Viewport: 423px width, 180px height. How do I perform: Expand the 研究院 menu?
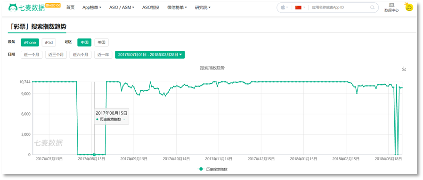tap(203, 8)
